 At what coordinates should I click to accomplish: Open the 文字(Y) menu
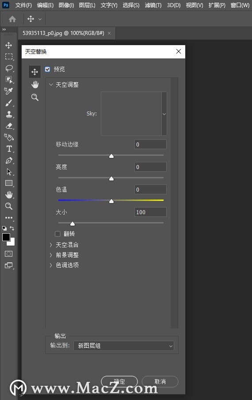109,5
